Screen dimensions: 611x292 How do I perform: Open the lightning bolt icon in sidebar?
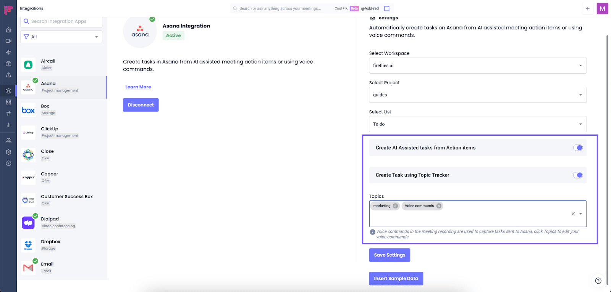click(x=8, y=52)
